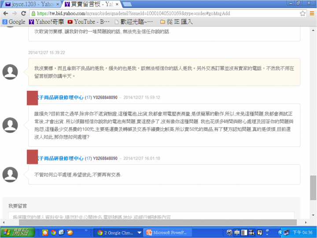
Task: Click the horizontal scrollbar thumb
Action: (x=158, y=222)
